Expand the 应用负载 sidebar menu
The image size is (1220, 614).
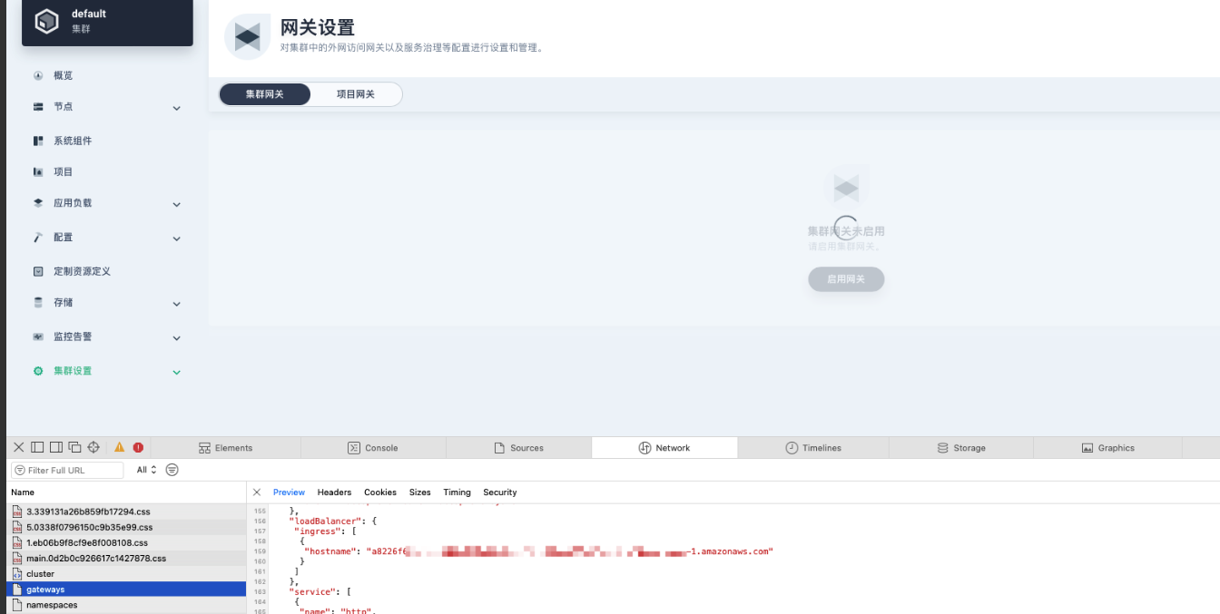tap(176, 203)
